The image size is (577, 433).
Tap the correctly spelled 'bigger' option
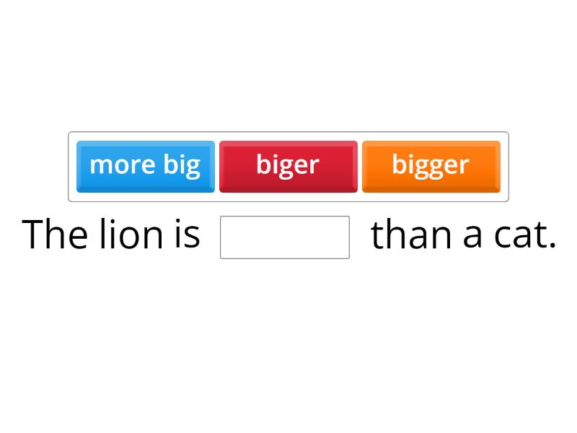click(x=431, y=166)
